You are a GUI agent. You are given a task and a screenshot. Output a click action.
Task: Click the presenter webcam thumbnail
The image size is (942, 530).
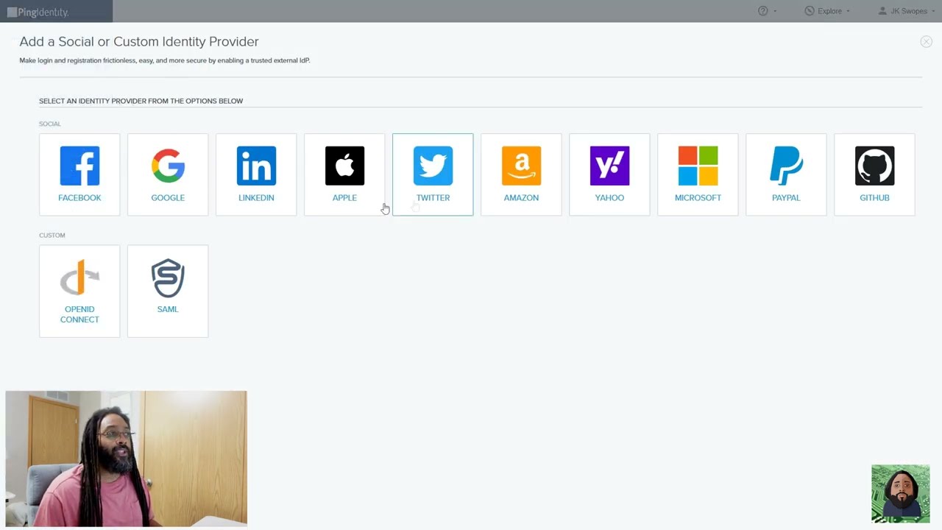[126, 459]
